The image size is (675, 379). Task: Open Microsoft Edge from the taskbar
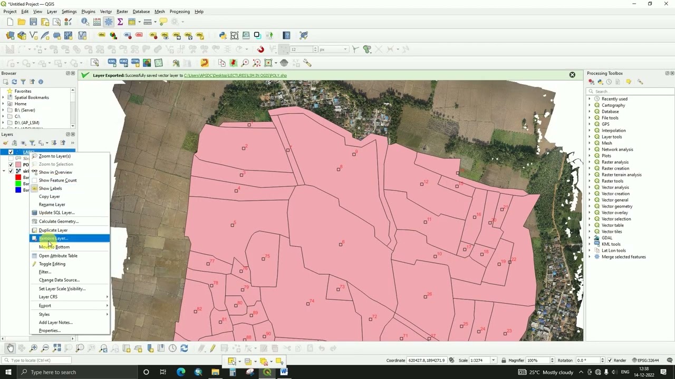pos(181,372)
